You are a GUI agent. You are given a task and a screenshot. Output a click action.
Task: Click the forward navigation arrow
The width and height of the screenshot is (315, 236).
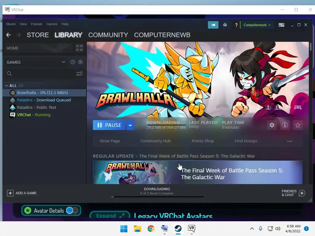tap(18, 35)
